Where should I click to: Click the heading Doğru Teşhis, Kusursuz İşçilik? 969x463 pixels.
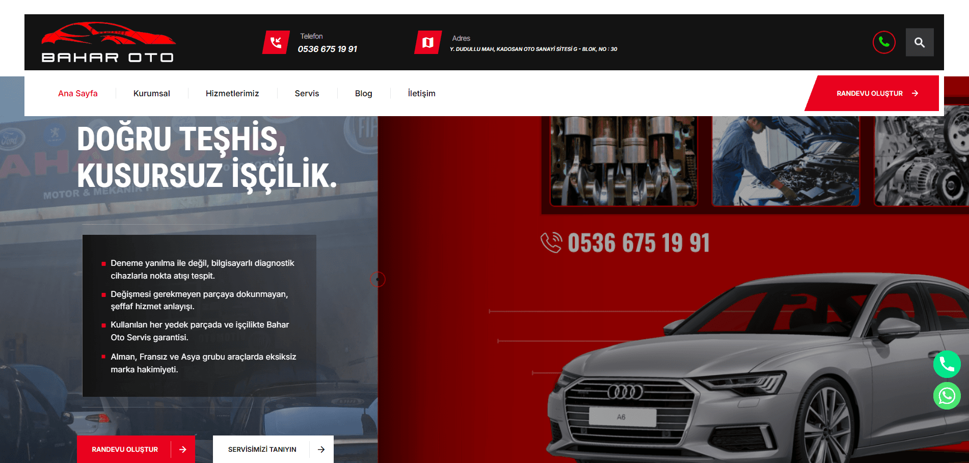tap(207, 157)
